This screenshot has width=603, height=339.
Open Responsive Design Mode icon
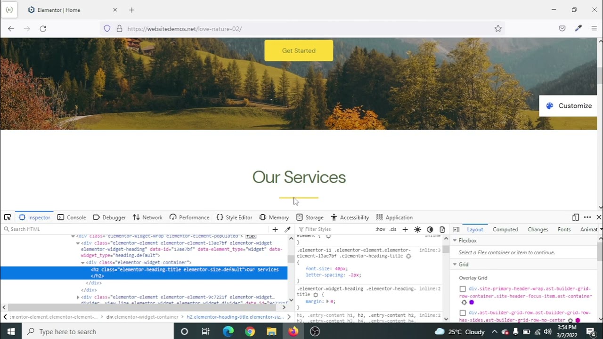tap(575, 217)
